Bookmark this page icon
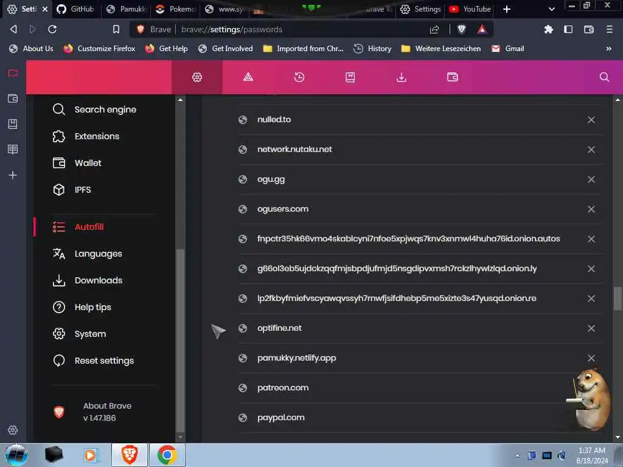Viewport: 623px width, 467px height. click(116, 29)
